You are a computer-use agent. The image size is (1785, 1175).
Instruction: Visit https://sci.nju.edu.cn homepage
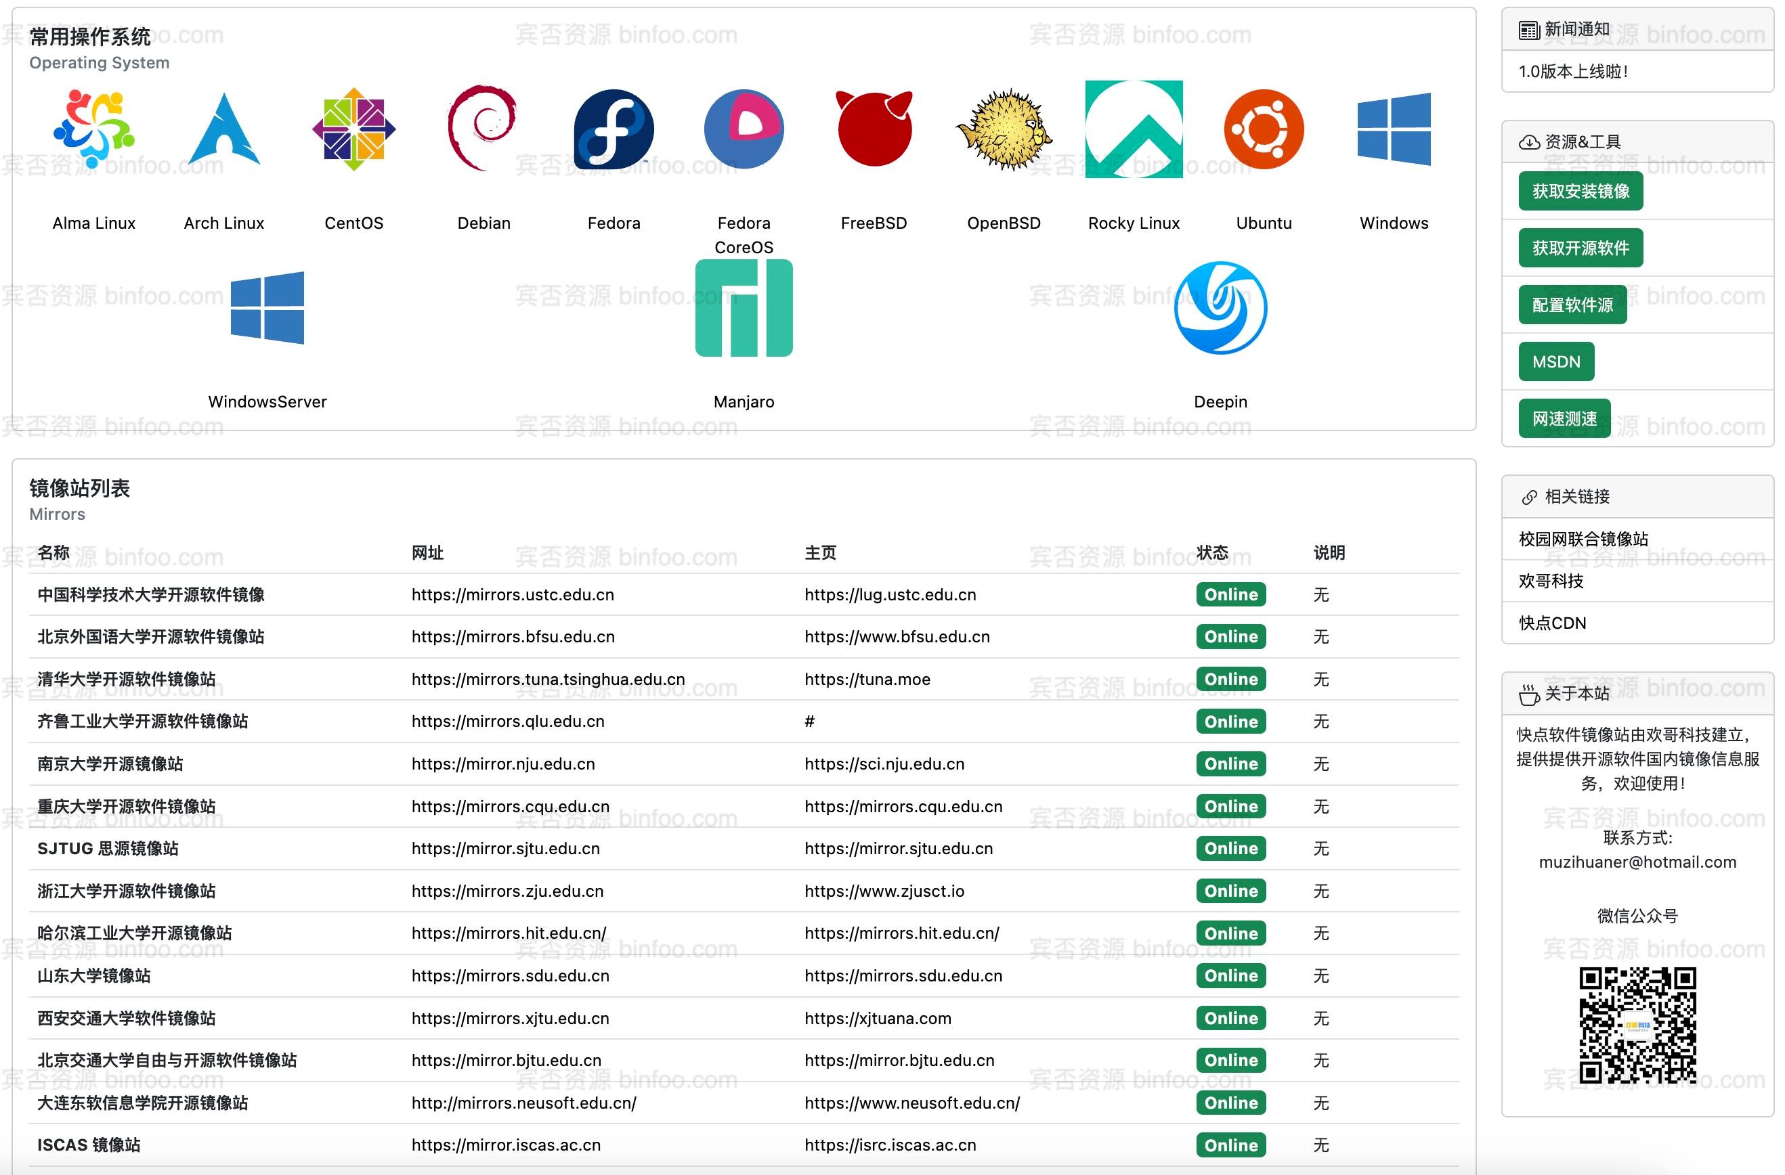coord(884,764)
